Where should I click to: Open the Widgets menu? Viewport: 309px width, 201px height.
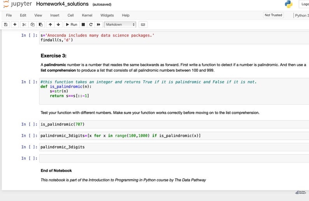pos(107,15)
